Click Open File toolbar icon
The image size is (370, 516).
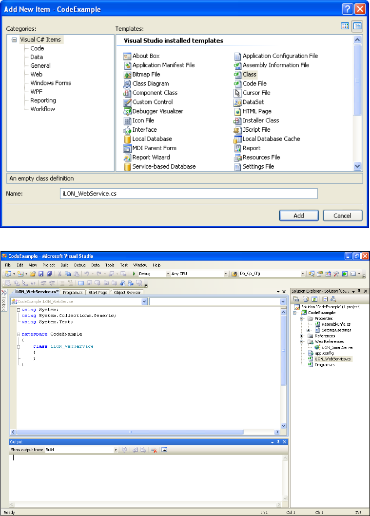[33, 274]
